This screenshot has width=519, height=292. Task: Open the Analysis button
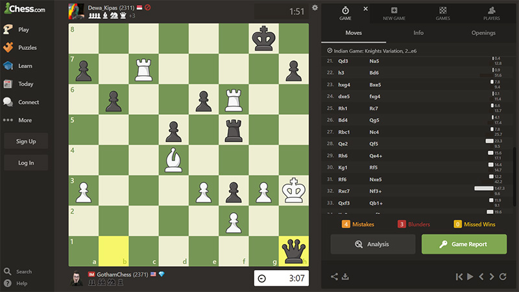(x=372, y=245)
